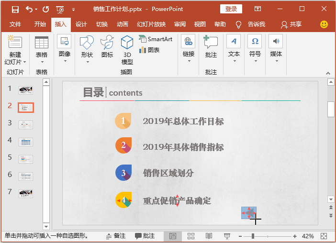This screenshot has height=243, width=336.
Task: Switch to the 切换 tab
Action: click(x=102, y=24)
